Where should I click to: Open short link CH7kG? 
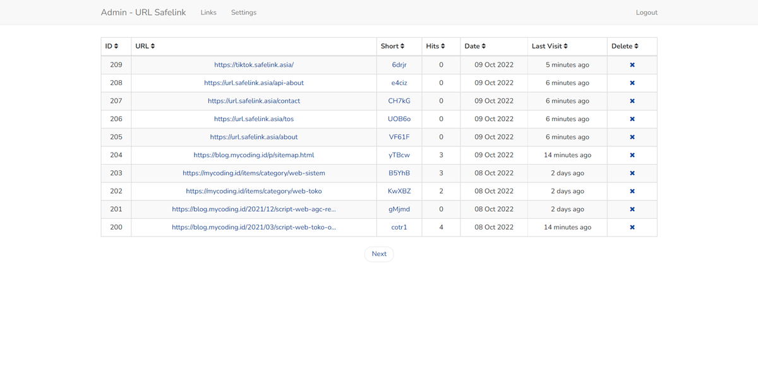[399, 101]
